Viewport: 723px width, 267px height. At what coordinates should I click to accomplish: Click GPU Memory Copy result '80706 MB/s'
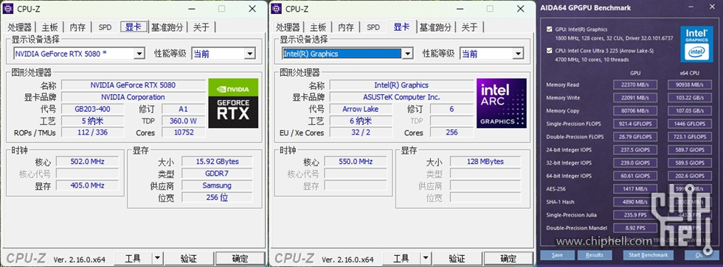click(635, 111)
